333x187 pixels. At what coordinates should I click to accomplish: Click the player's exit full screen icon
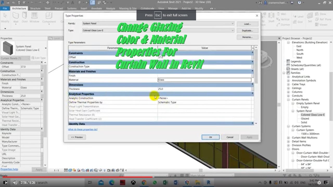coord(327,183)
